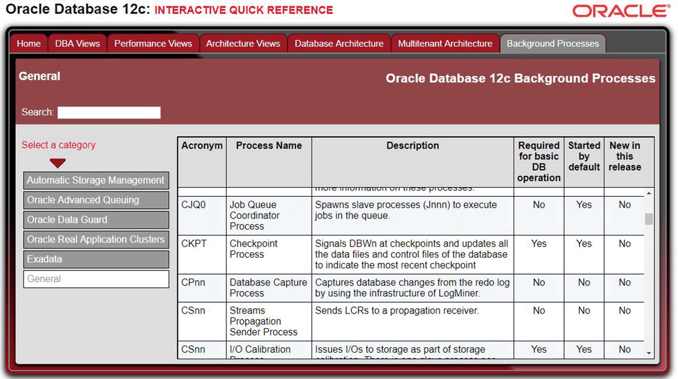Image resolution: width=678 pixels, height=379 pixels.
Task: Click the I/O Calibration process cell
Action: (x=269, y=350)
